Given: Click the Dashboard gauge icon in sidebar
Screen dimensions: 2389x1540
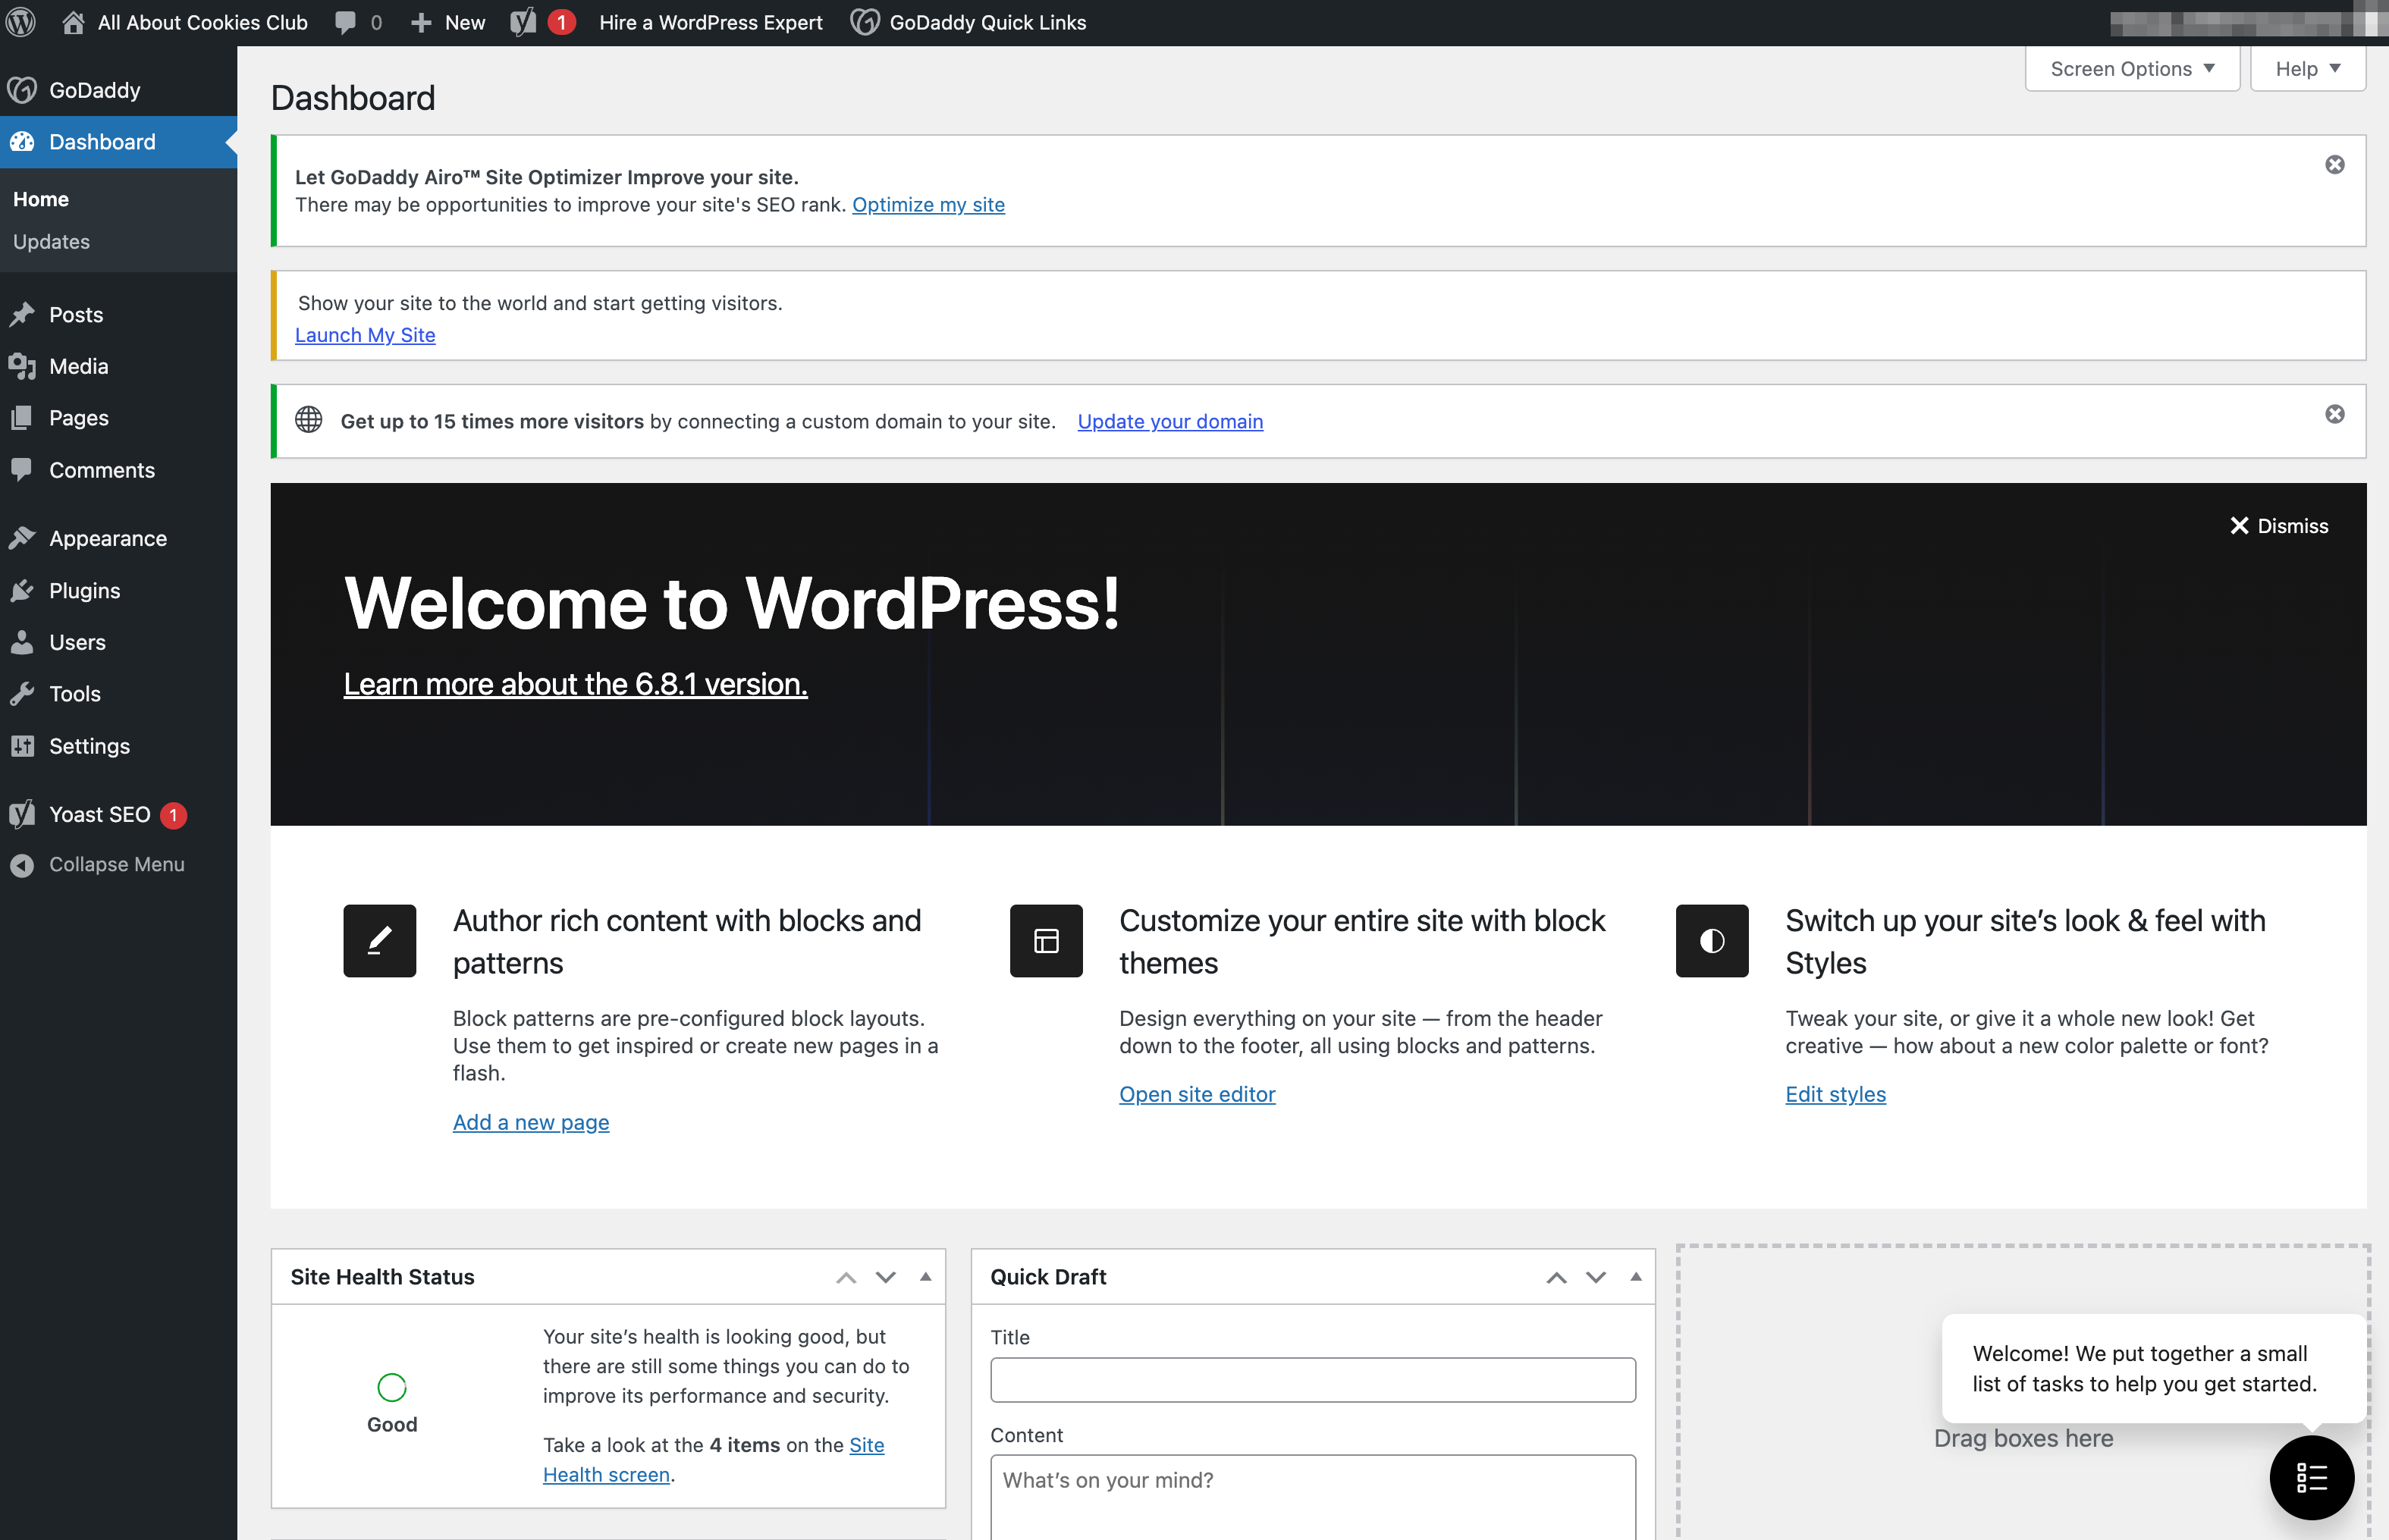Looking at the screenshot, I should pos(22,142).
